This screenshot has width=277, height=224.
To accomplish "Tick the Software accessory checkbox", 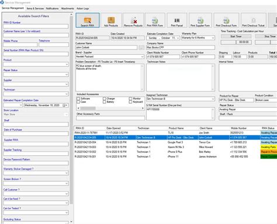I will [78, 99].
